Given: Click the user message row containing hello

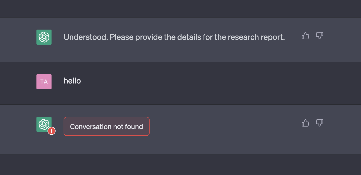Looking at the screenshot, I should (180, 83).
